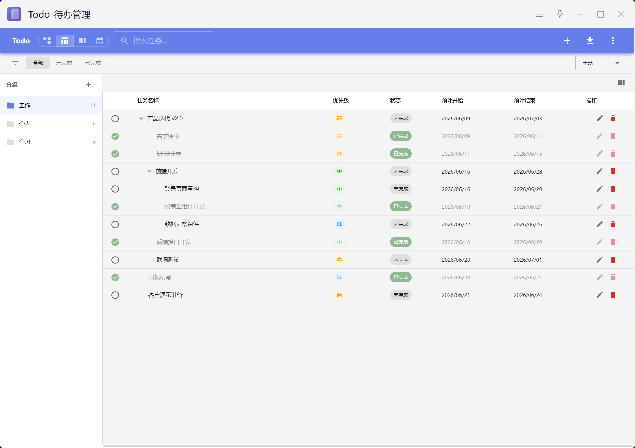Open the title bar hamburger menu

click(540, 14)
